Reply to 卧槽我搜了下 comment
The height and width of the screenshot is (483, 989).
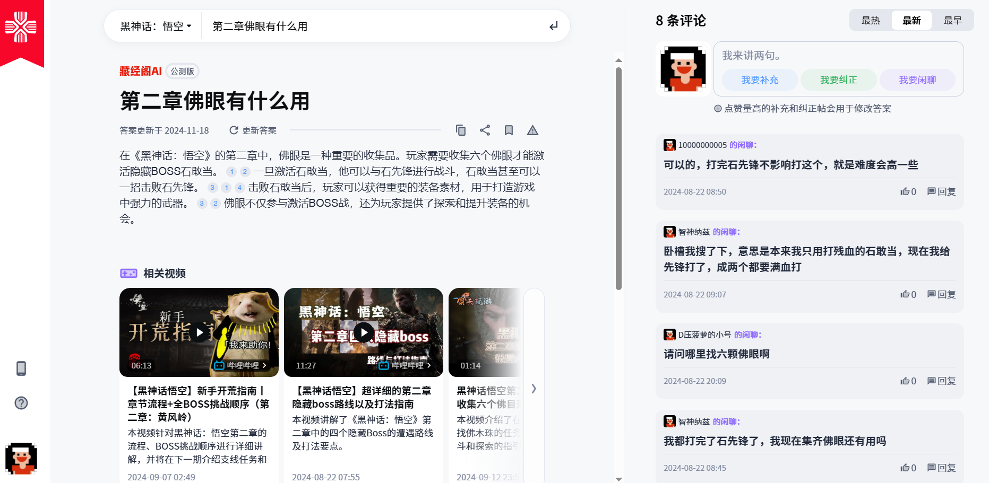pos(941,294)
